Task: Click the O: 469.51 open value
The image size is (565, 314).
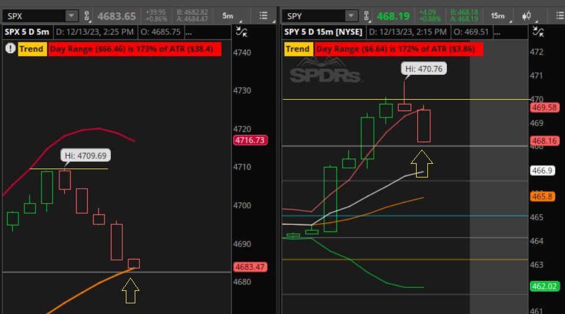Action: tap(471, 31)
